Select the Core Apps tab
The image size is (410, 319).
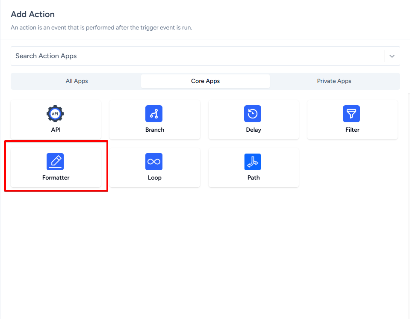click(205, 81)
